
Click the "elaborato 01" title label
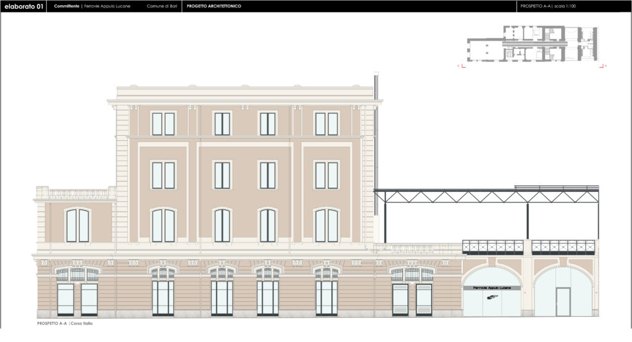[x=23, y=6]
